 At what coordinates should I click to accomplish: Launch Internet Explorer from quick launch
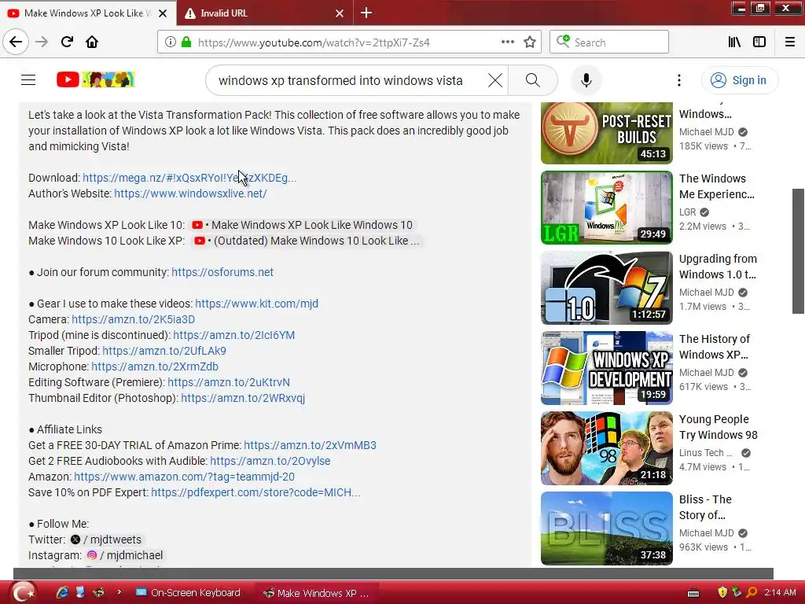point(62,592)
